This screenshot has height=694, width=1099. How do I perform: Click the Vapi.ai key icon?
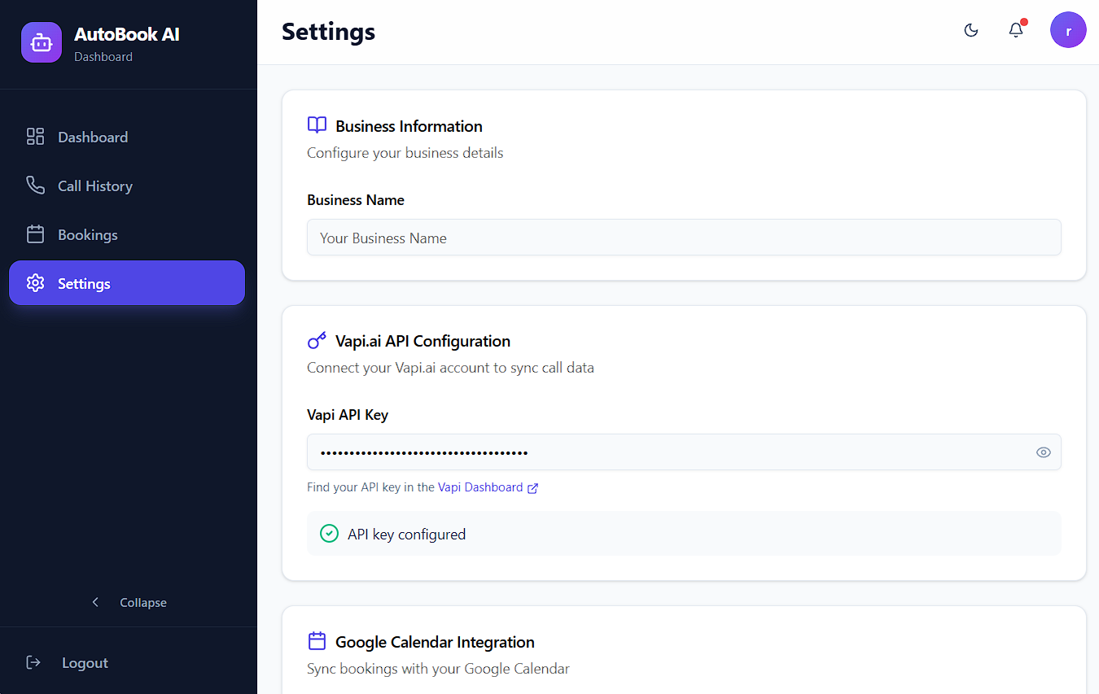(317, 340)
